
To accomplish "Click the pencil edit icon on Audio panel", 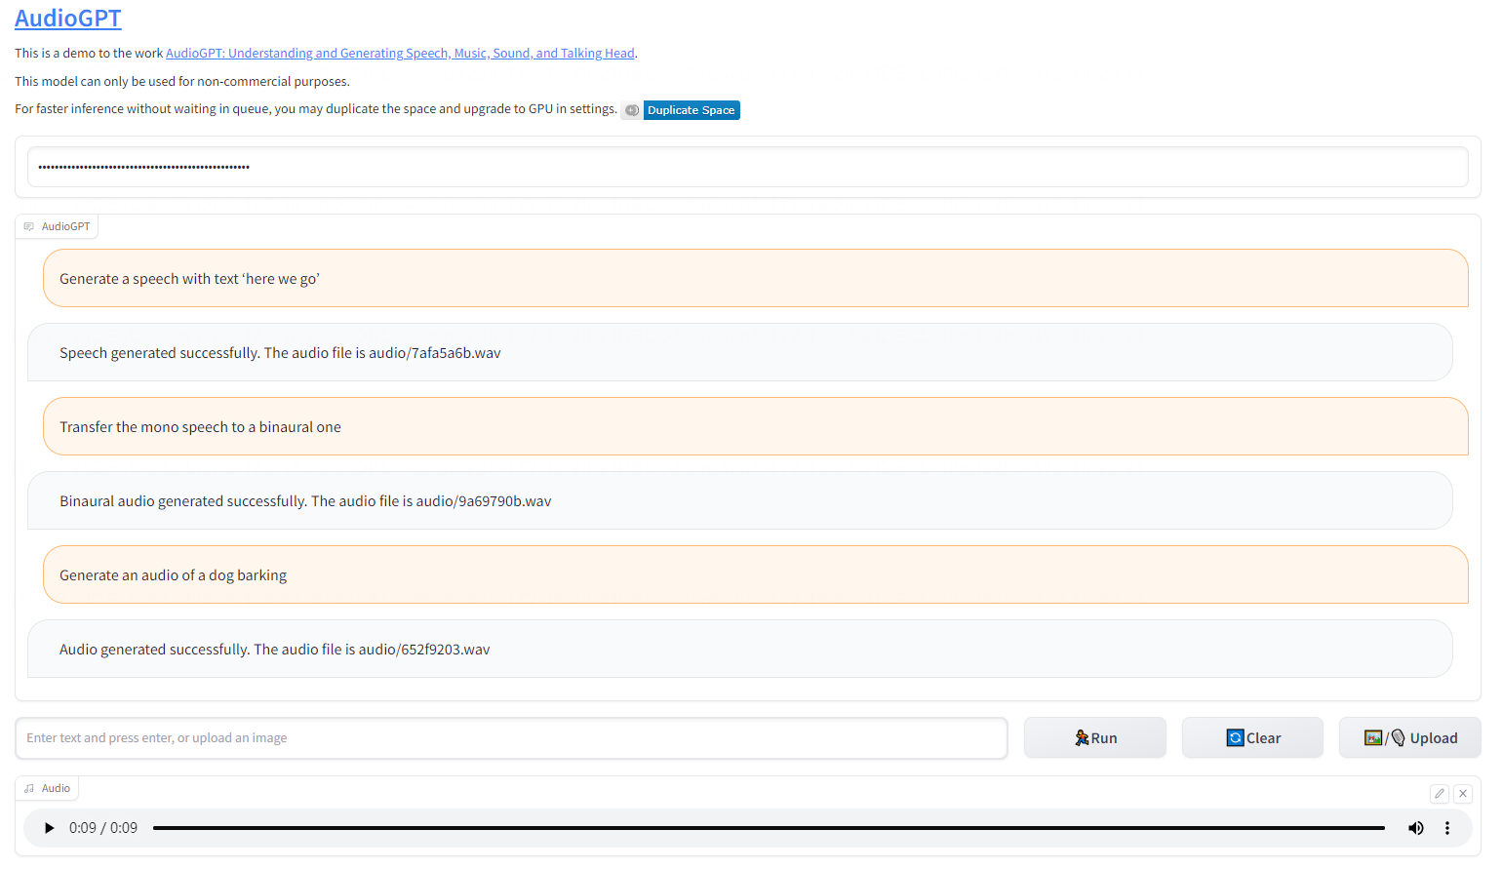I will click(1440, 794).
